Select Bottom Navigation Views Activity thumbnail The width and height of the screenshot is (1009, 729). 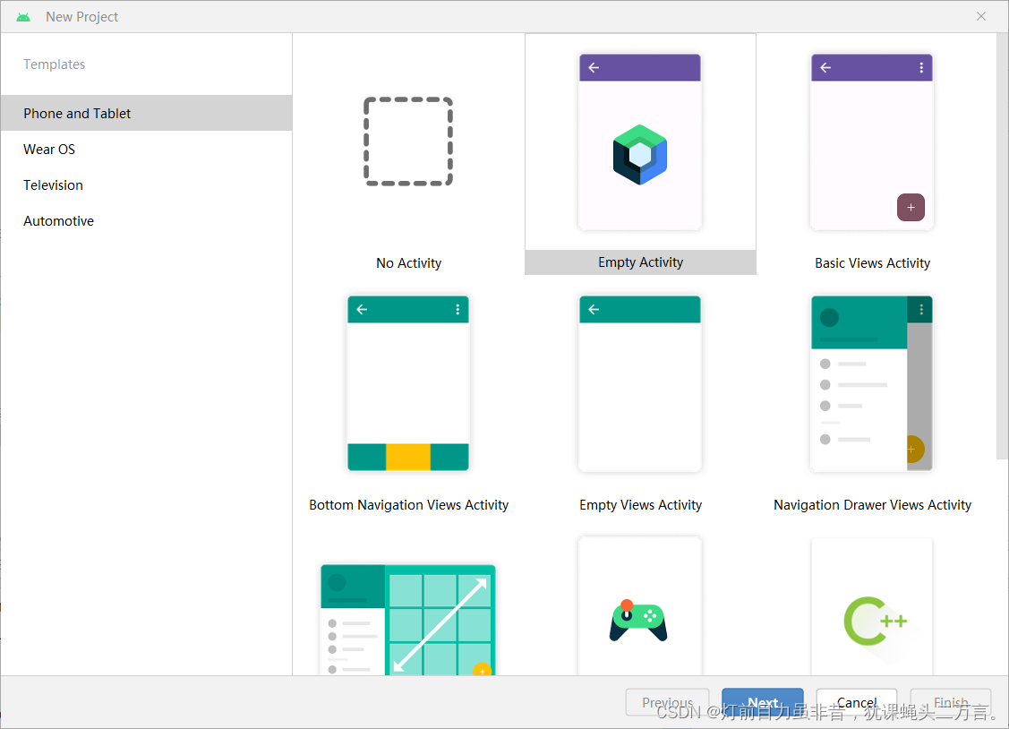[408, 383]
